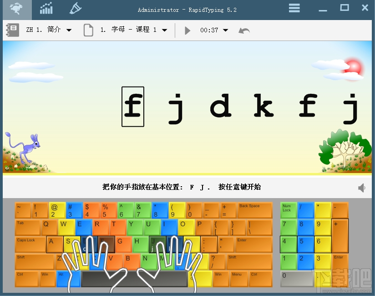The height and width of the screenshot is (296, 375).
Task: Mute the lesson sound speaker
Action: [x=362, y=187]
